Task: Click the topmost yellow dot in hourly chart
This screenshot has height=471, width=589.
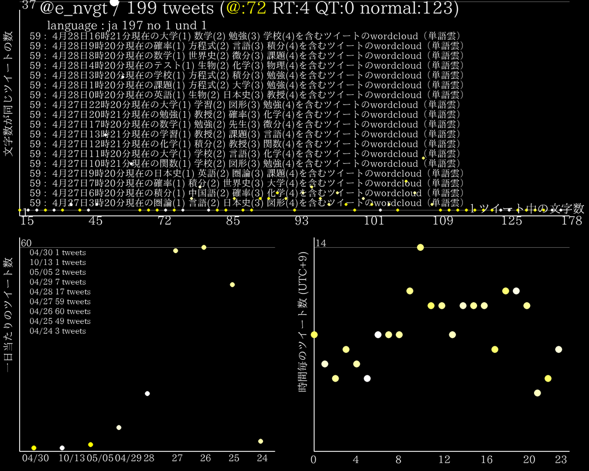Action: tap(420, 247)
